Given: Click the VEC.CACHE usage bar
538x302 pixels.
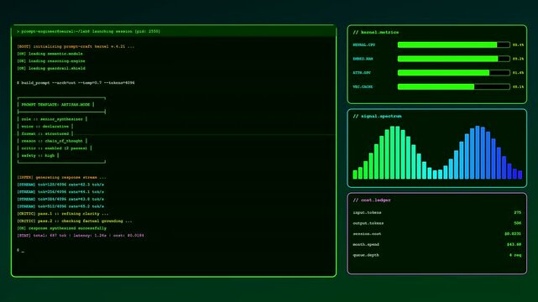Looking at the screenshot, I should point(453,86).
